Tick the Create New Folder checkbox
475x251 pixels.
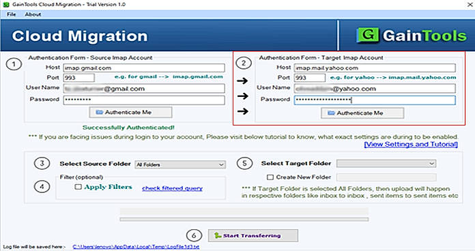pyautogui.click(x=270, y=177)
